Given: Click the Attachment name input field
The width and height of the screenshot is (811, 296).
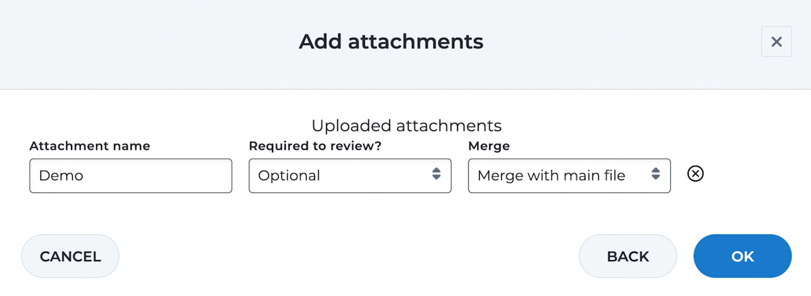Looking at the screenshot, I should point(131,176).
